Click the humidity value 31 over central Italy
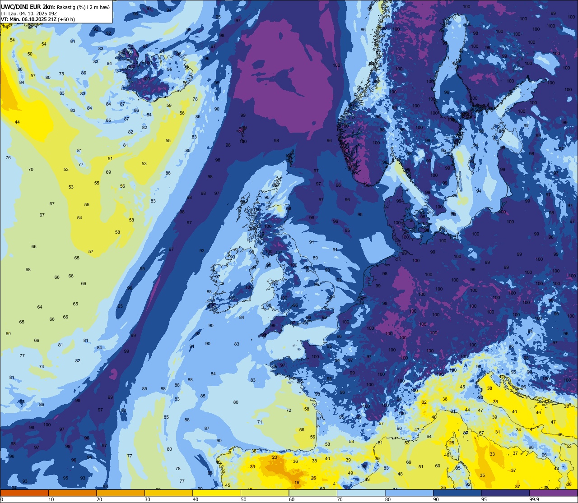Viewport: 578px width, 503px height. point(498,432)
